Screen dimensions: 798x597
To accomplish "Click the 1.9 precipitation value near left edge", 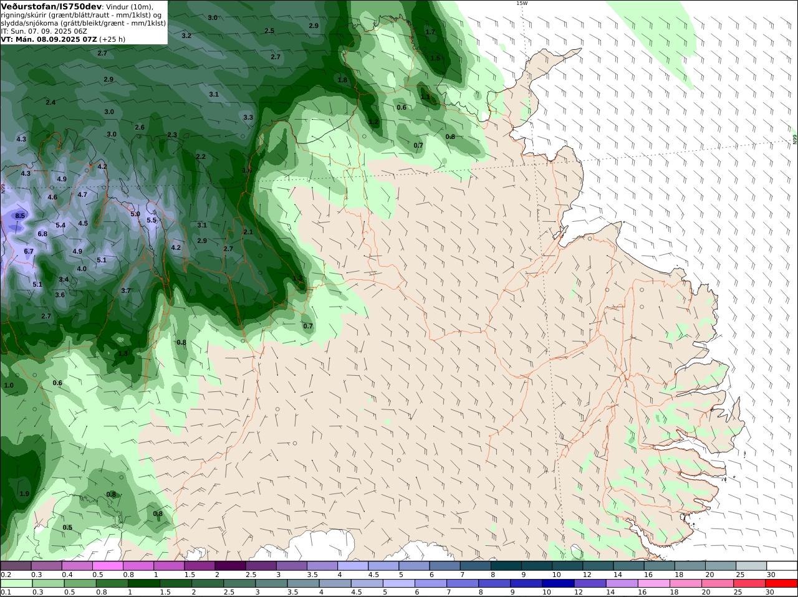I will click(24, 494).
